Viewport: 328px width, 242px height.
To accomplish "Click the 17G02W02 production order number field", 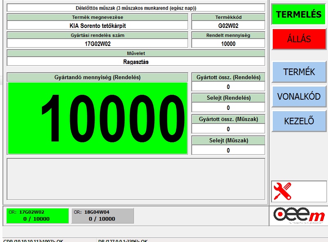I will tap(97, 43).
